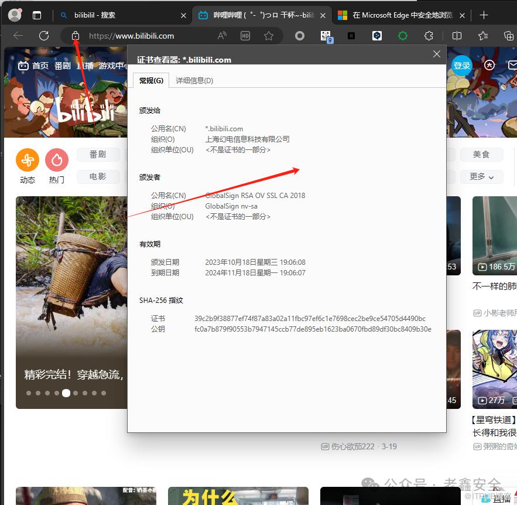Add this page to favorites star icon
The width and height of the screenshot is (517, 505).
pos(269,36)
